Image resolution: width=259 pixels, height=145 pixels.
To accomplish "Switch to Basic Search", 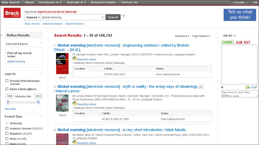I will [x=32, y=24].
